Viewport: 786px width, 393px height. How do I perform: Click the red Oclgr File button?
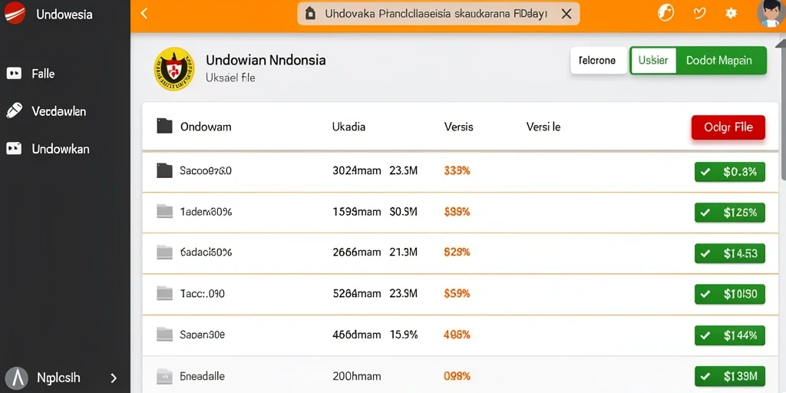728,127
